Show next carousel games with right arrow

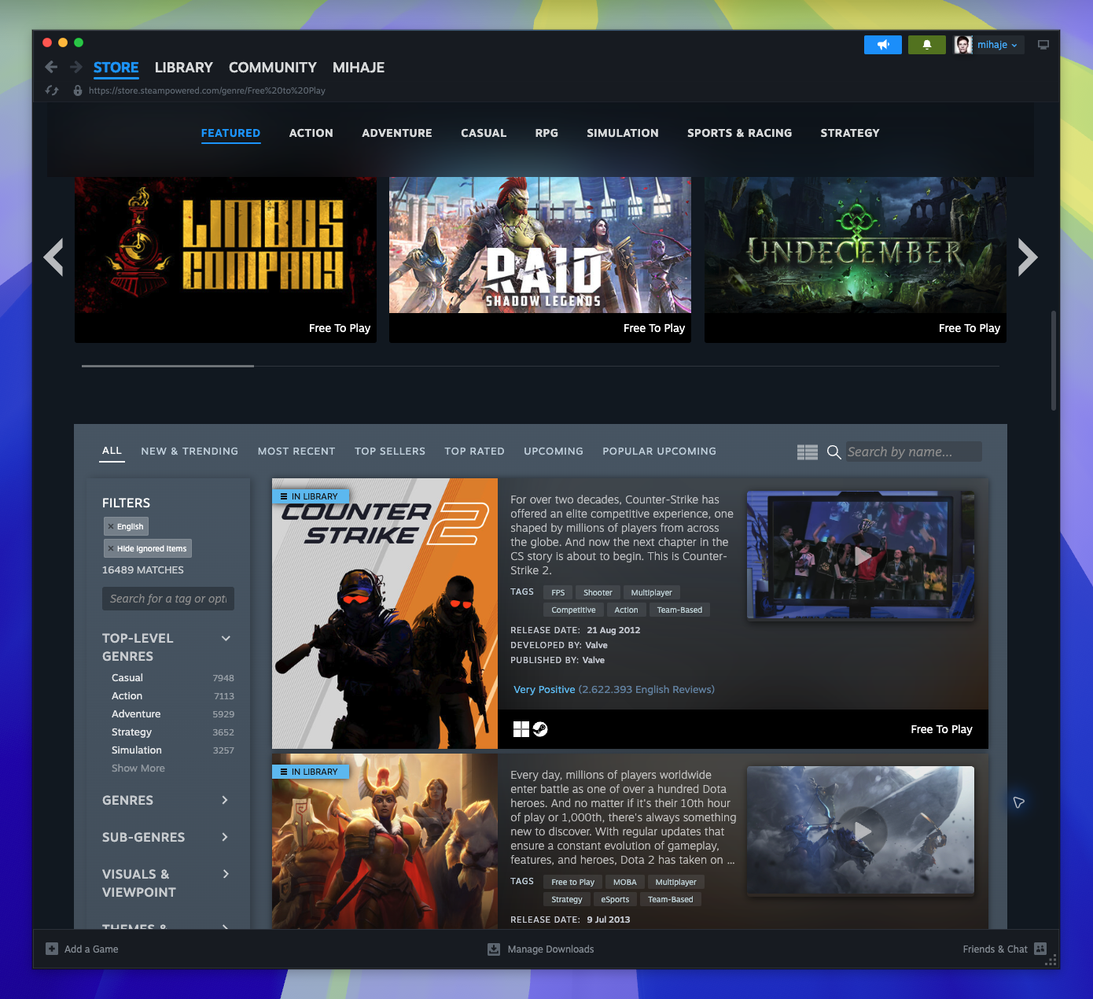(1028, 257)
